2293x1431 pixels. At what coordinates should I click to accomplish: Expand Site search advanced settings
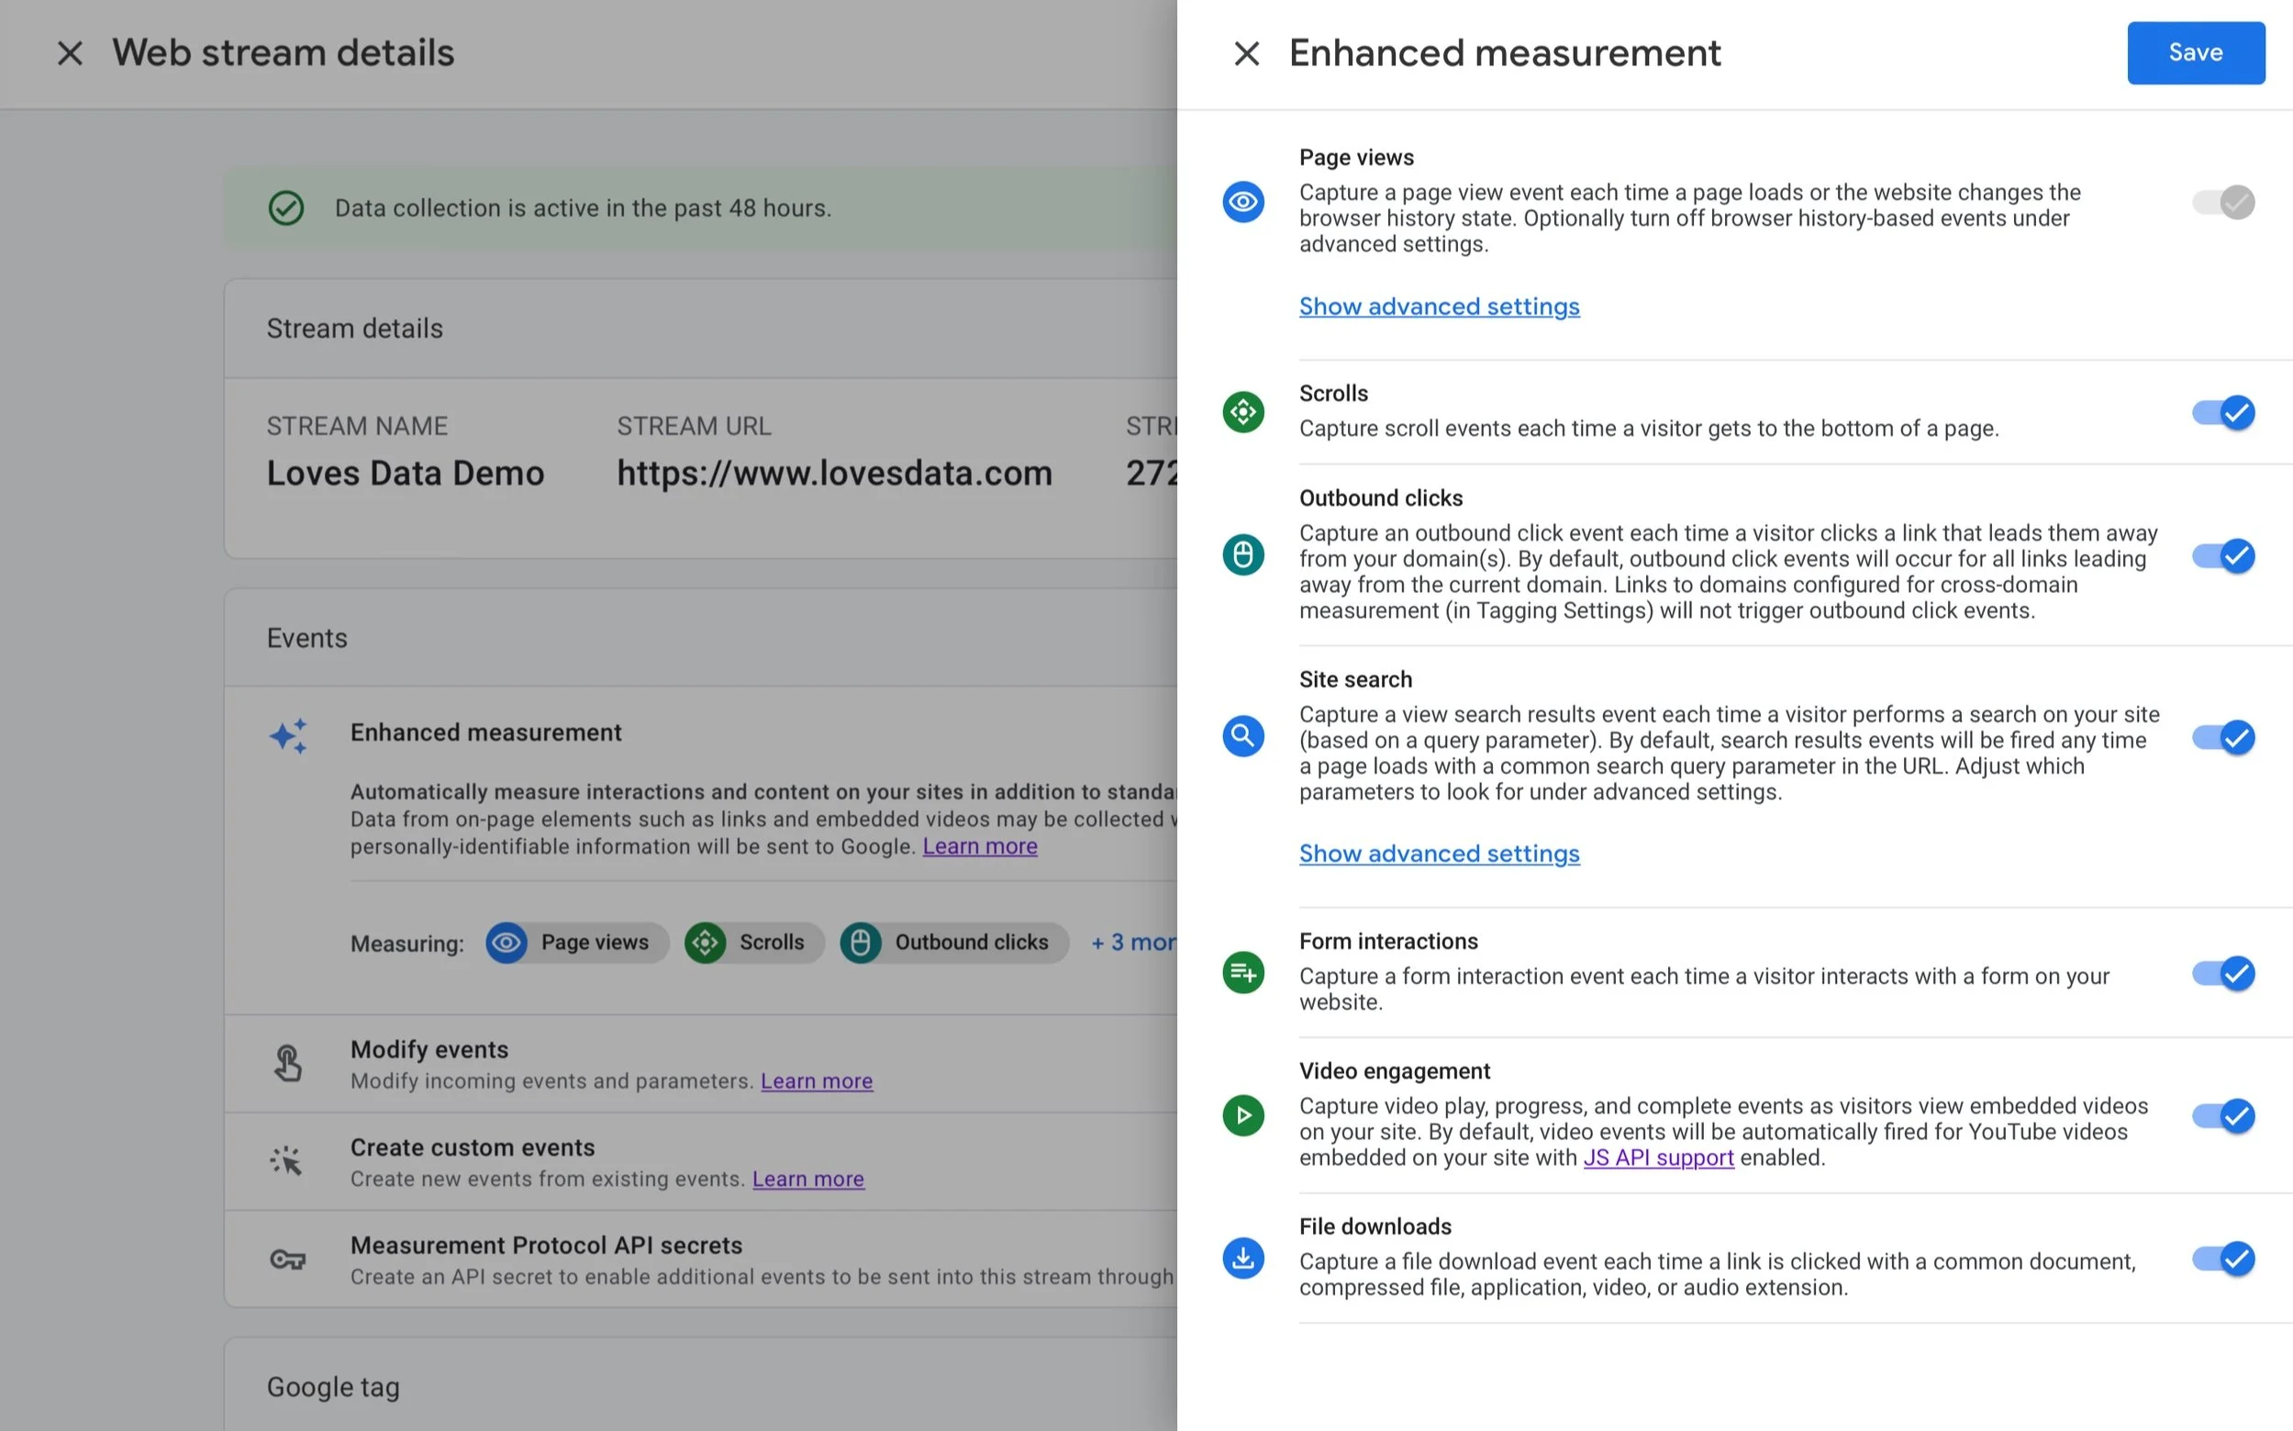(1438, 854)
